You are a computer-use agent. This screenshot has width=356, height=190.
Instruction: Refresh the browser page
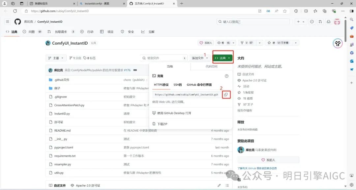tap(15, 11)
